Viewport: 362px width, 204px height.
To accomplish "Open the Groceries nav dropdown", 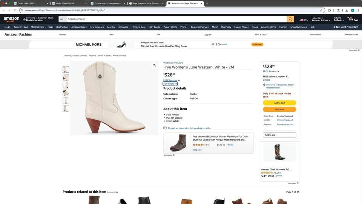I will [x=124, y=27].
